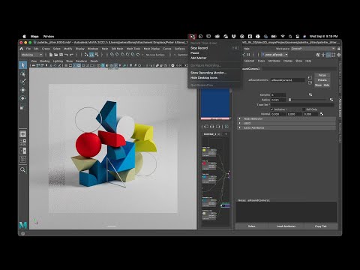Expand the Extra Attributes section
This screenshot has width=360, height=270.
[286, 127]
